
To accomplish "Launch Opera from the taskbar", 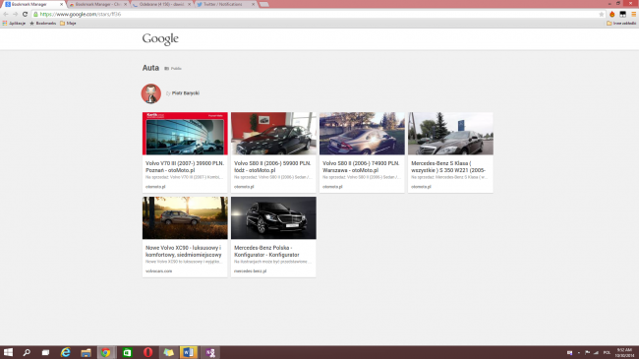I will [x=147, y=352].
